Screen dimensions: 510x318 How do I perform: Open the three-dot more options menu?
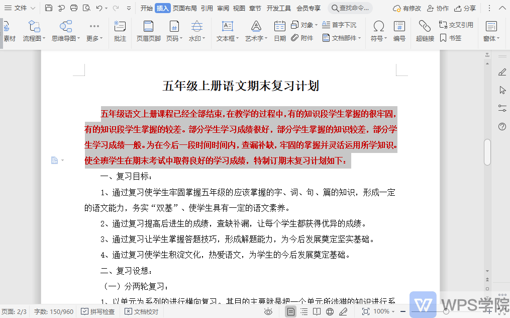[489, 8]
